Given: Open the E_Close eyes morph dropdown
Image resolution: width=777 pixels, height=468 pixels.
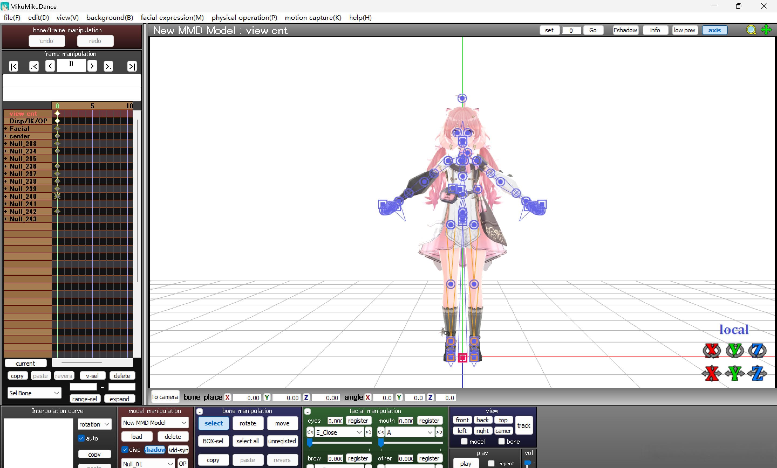Looking at the screenshot, I should 339,432.
